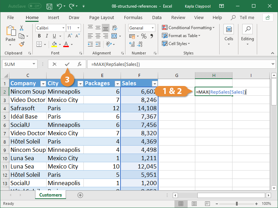The height and width of the screenshot is (208, 278).
Task: Select Format as Table
Action: [x=182, y=35]
